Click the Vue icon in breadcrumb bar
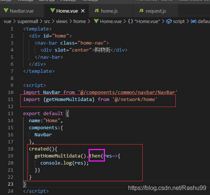 pos(96,21)
